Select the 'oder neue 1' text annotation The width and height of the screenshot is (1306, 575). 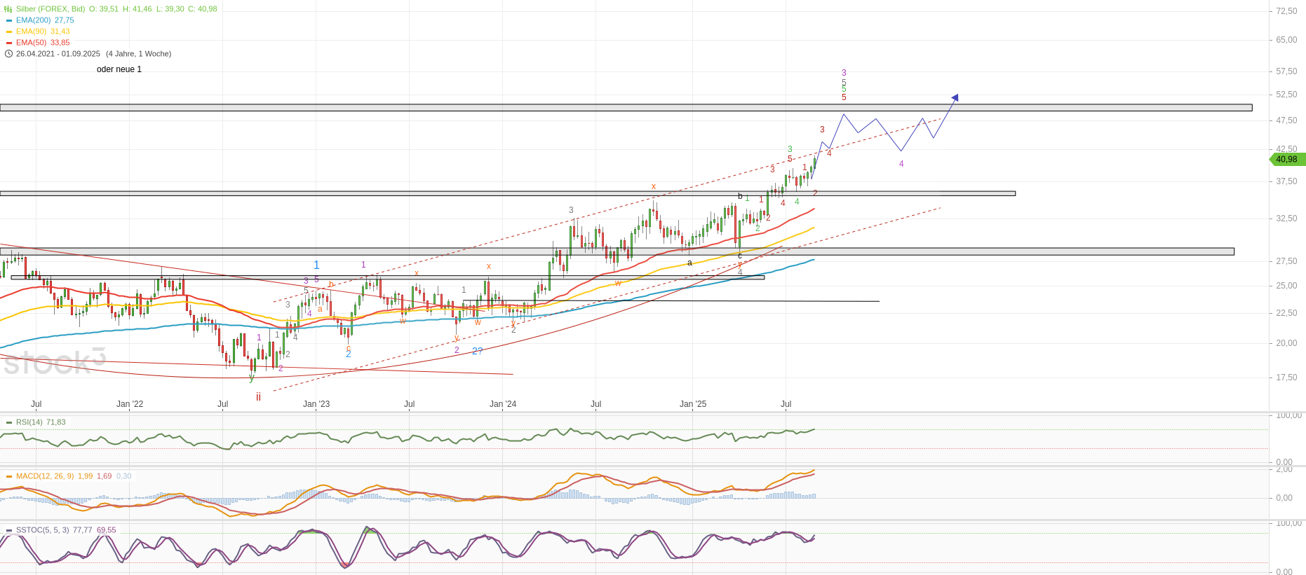(119, 69)
